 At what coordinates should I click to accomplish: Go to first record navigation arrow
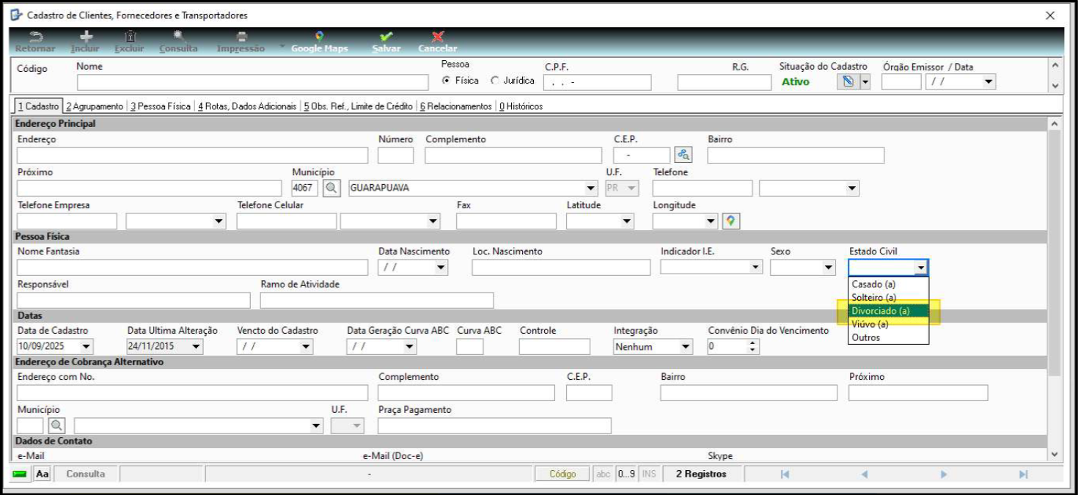tap(785, 474)
